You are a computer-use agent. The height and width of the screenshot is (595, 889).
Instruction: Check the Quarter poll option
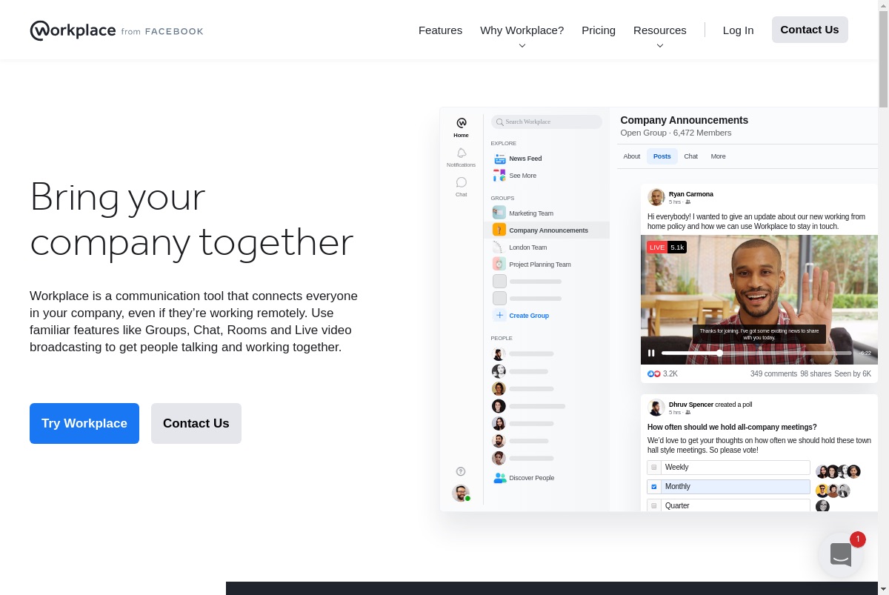(x=653, y=505)
